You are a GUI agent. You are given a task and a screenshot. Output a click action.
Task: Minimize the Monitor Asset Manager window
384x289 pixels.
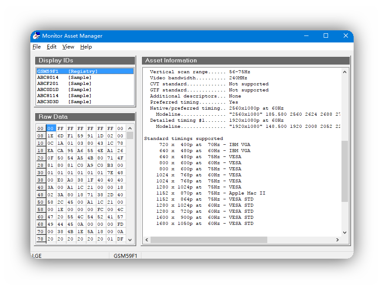(x=306, y=36)
